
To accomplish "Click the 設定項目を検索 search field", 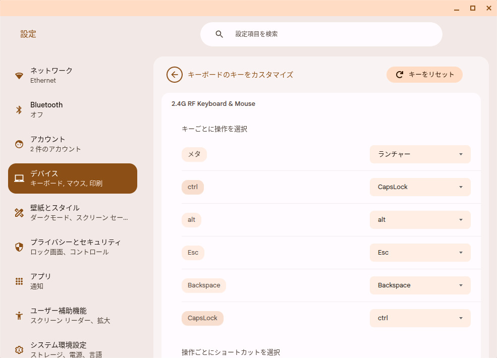I will 328,34.
